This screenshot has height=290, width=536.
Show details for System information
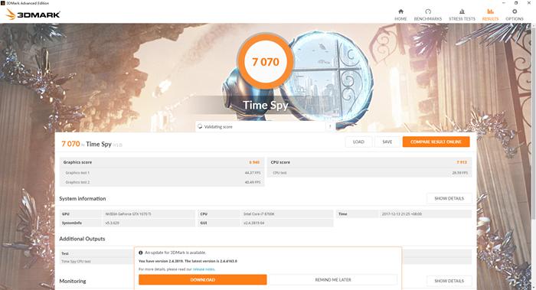[x=449, y=198]
